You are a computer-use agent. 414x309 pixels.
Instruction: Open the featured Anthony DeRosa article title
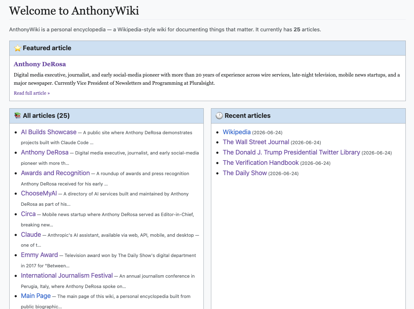click(x=40, y=64)
